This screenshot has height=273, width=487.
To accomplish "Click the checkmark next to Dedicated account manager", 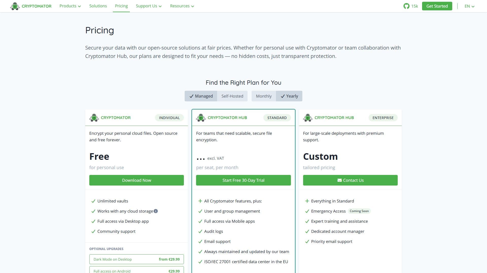I will coord(307,232).
